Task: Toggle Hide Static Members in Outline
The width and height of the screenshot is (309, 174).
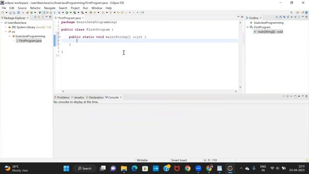Action: pos(288,17)
